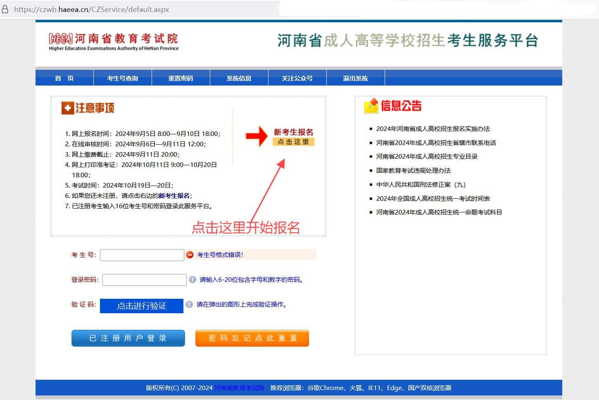Image resolution: width=599 pixels, height=400 pixels.
Task: Focus the 登录密码 input field
Action: point(145,280)
